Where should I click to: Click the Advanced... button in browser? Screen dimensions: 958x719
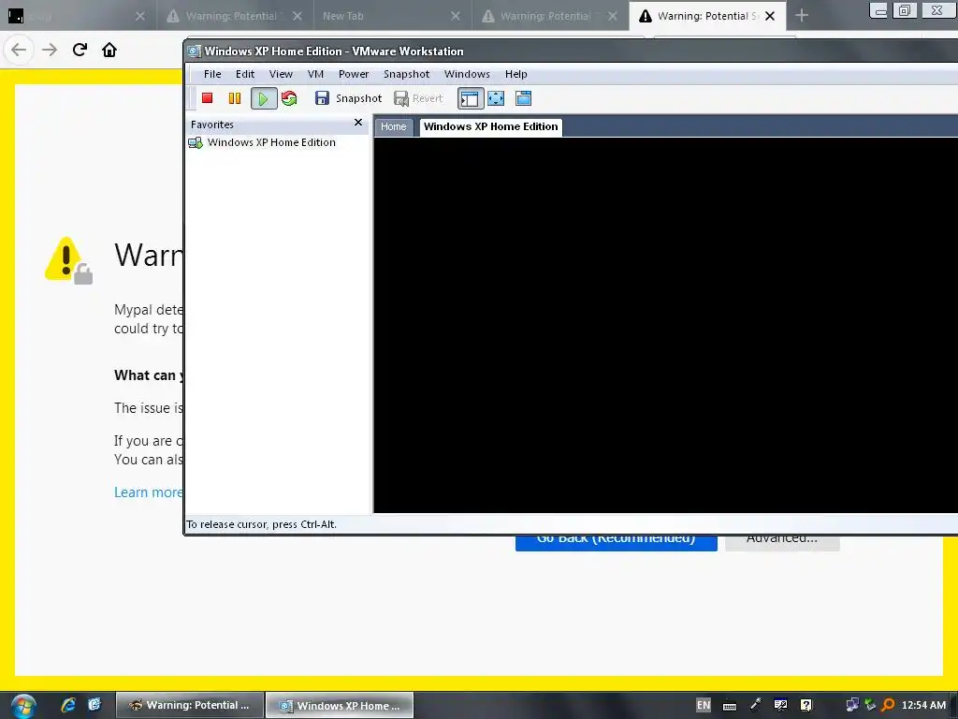(782, 543)
